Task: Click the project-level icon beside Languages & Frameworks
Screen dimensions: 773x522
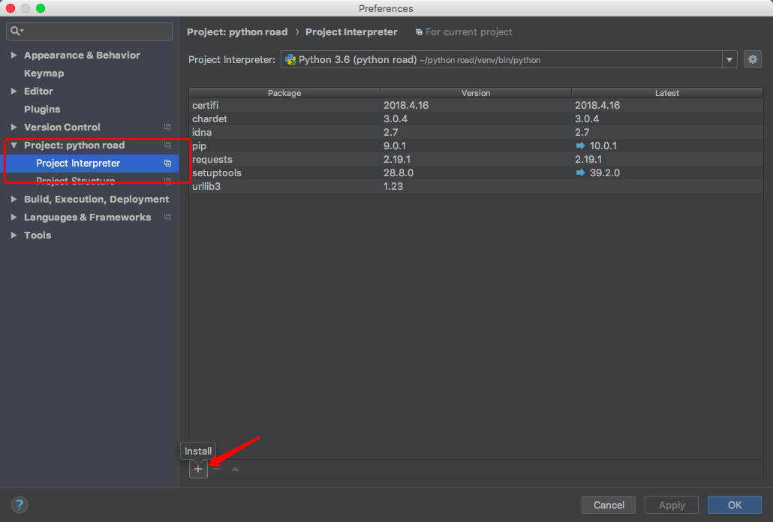Action: tap(167, 217)
